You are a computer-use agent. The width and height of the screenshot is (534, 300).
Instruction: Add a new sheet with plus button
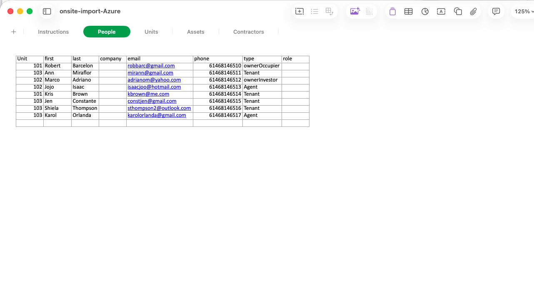point(14,32)
